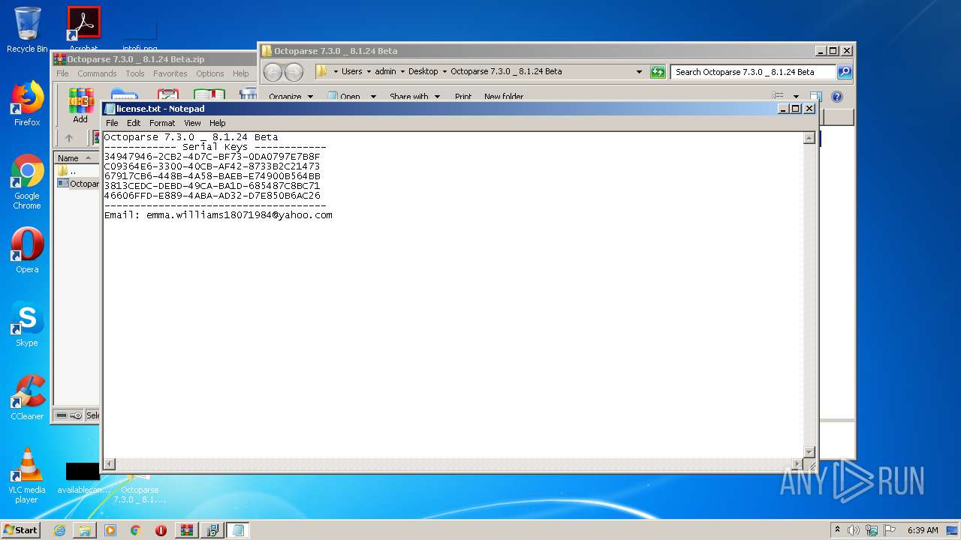This screenshot has height=540, width=961.
Task: Toggle the Explorer preview pane icon
Action: click(x=816, y=97)
